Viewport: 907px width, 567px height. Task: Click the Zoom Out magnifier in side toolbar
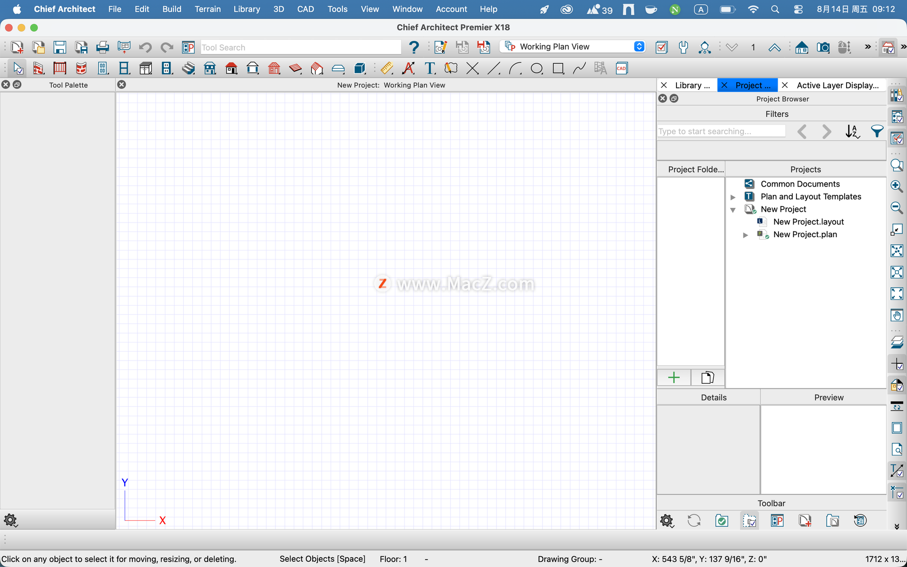click(x=897, y=207)
